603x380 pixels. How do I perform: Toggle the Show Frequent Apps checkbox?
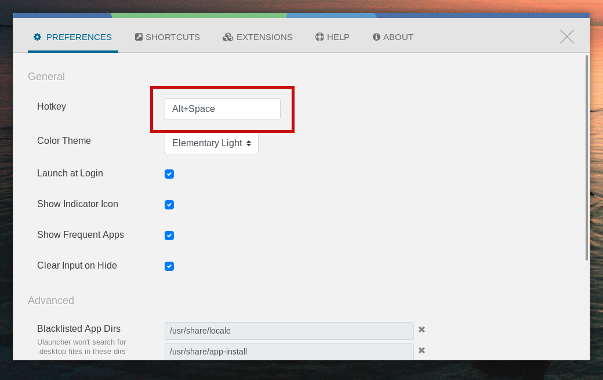coord(169,236)
